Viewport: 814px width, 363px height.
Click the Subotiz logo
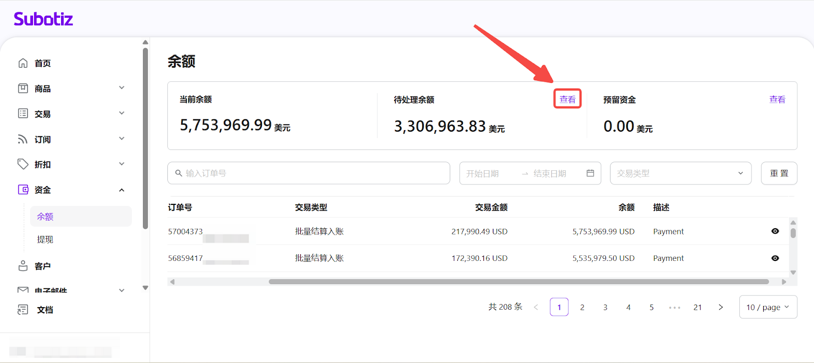tap(43, 19)
